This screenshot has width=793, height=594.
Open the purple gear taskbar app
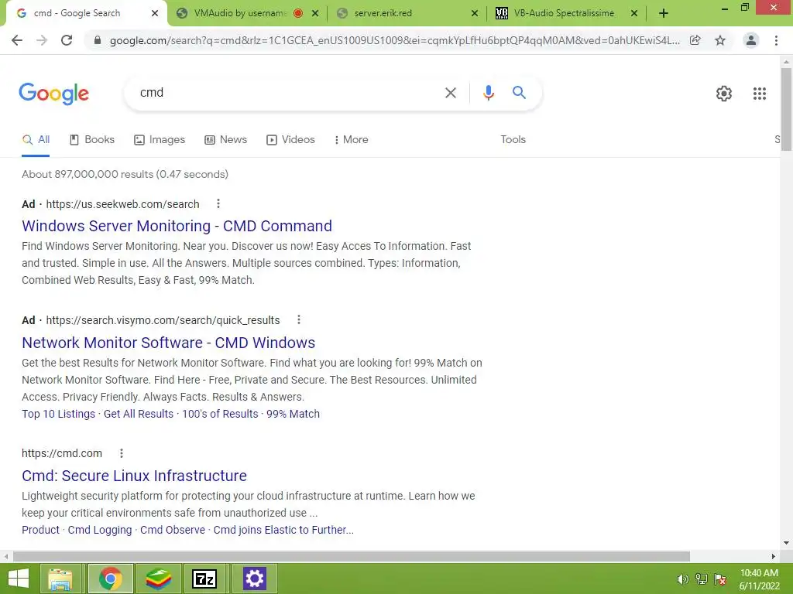(x=254, y=579)
